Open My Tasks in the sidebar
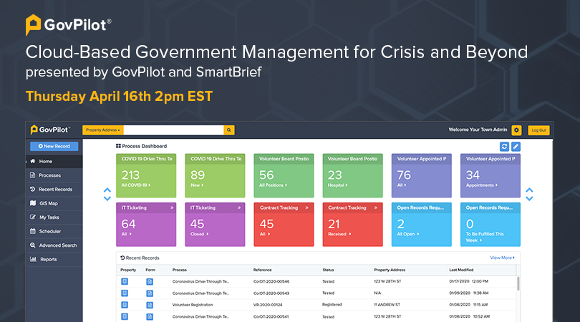 pyautogui.click(x=54, y=218)
